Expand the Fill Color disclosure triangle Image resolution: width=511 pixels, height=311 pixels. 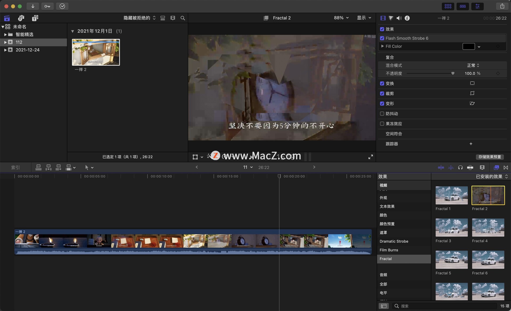382,46
